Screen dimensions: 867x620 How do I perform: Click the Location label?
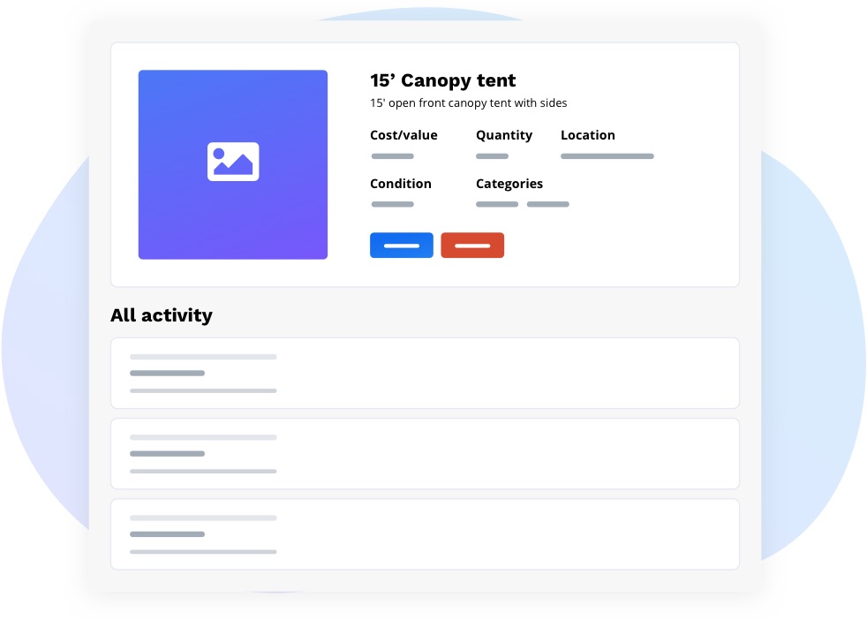pyautogui.click(x=587, y=135)
